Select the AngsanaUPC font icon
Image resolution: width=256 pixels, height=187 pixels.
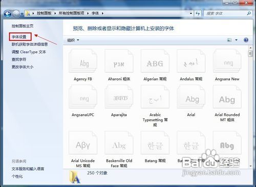click(83, 97)
